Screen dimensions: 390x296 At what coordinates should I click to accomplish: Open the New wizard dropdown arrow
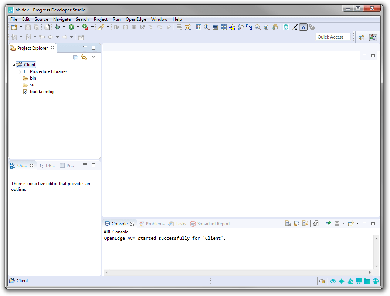coord(21,27)
